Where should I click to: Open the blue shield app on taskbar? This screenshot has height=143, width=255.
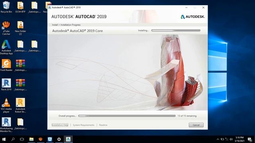(50, 139)
